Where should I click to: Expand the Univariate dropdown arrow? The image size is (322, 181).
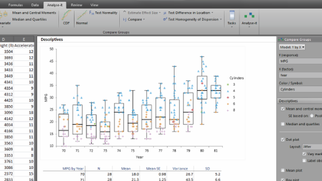(2, 27)
